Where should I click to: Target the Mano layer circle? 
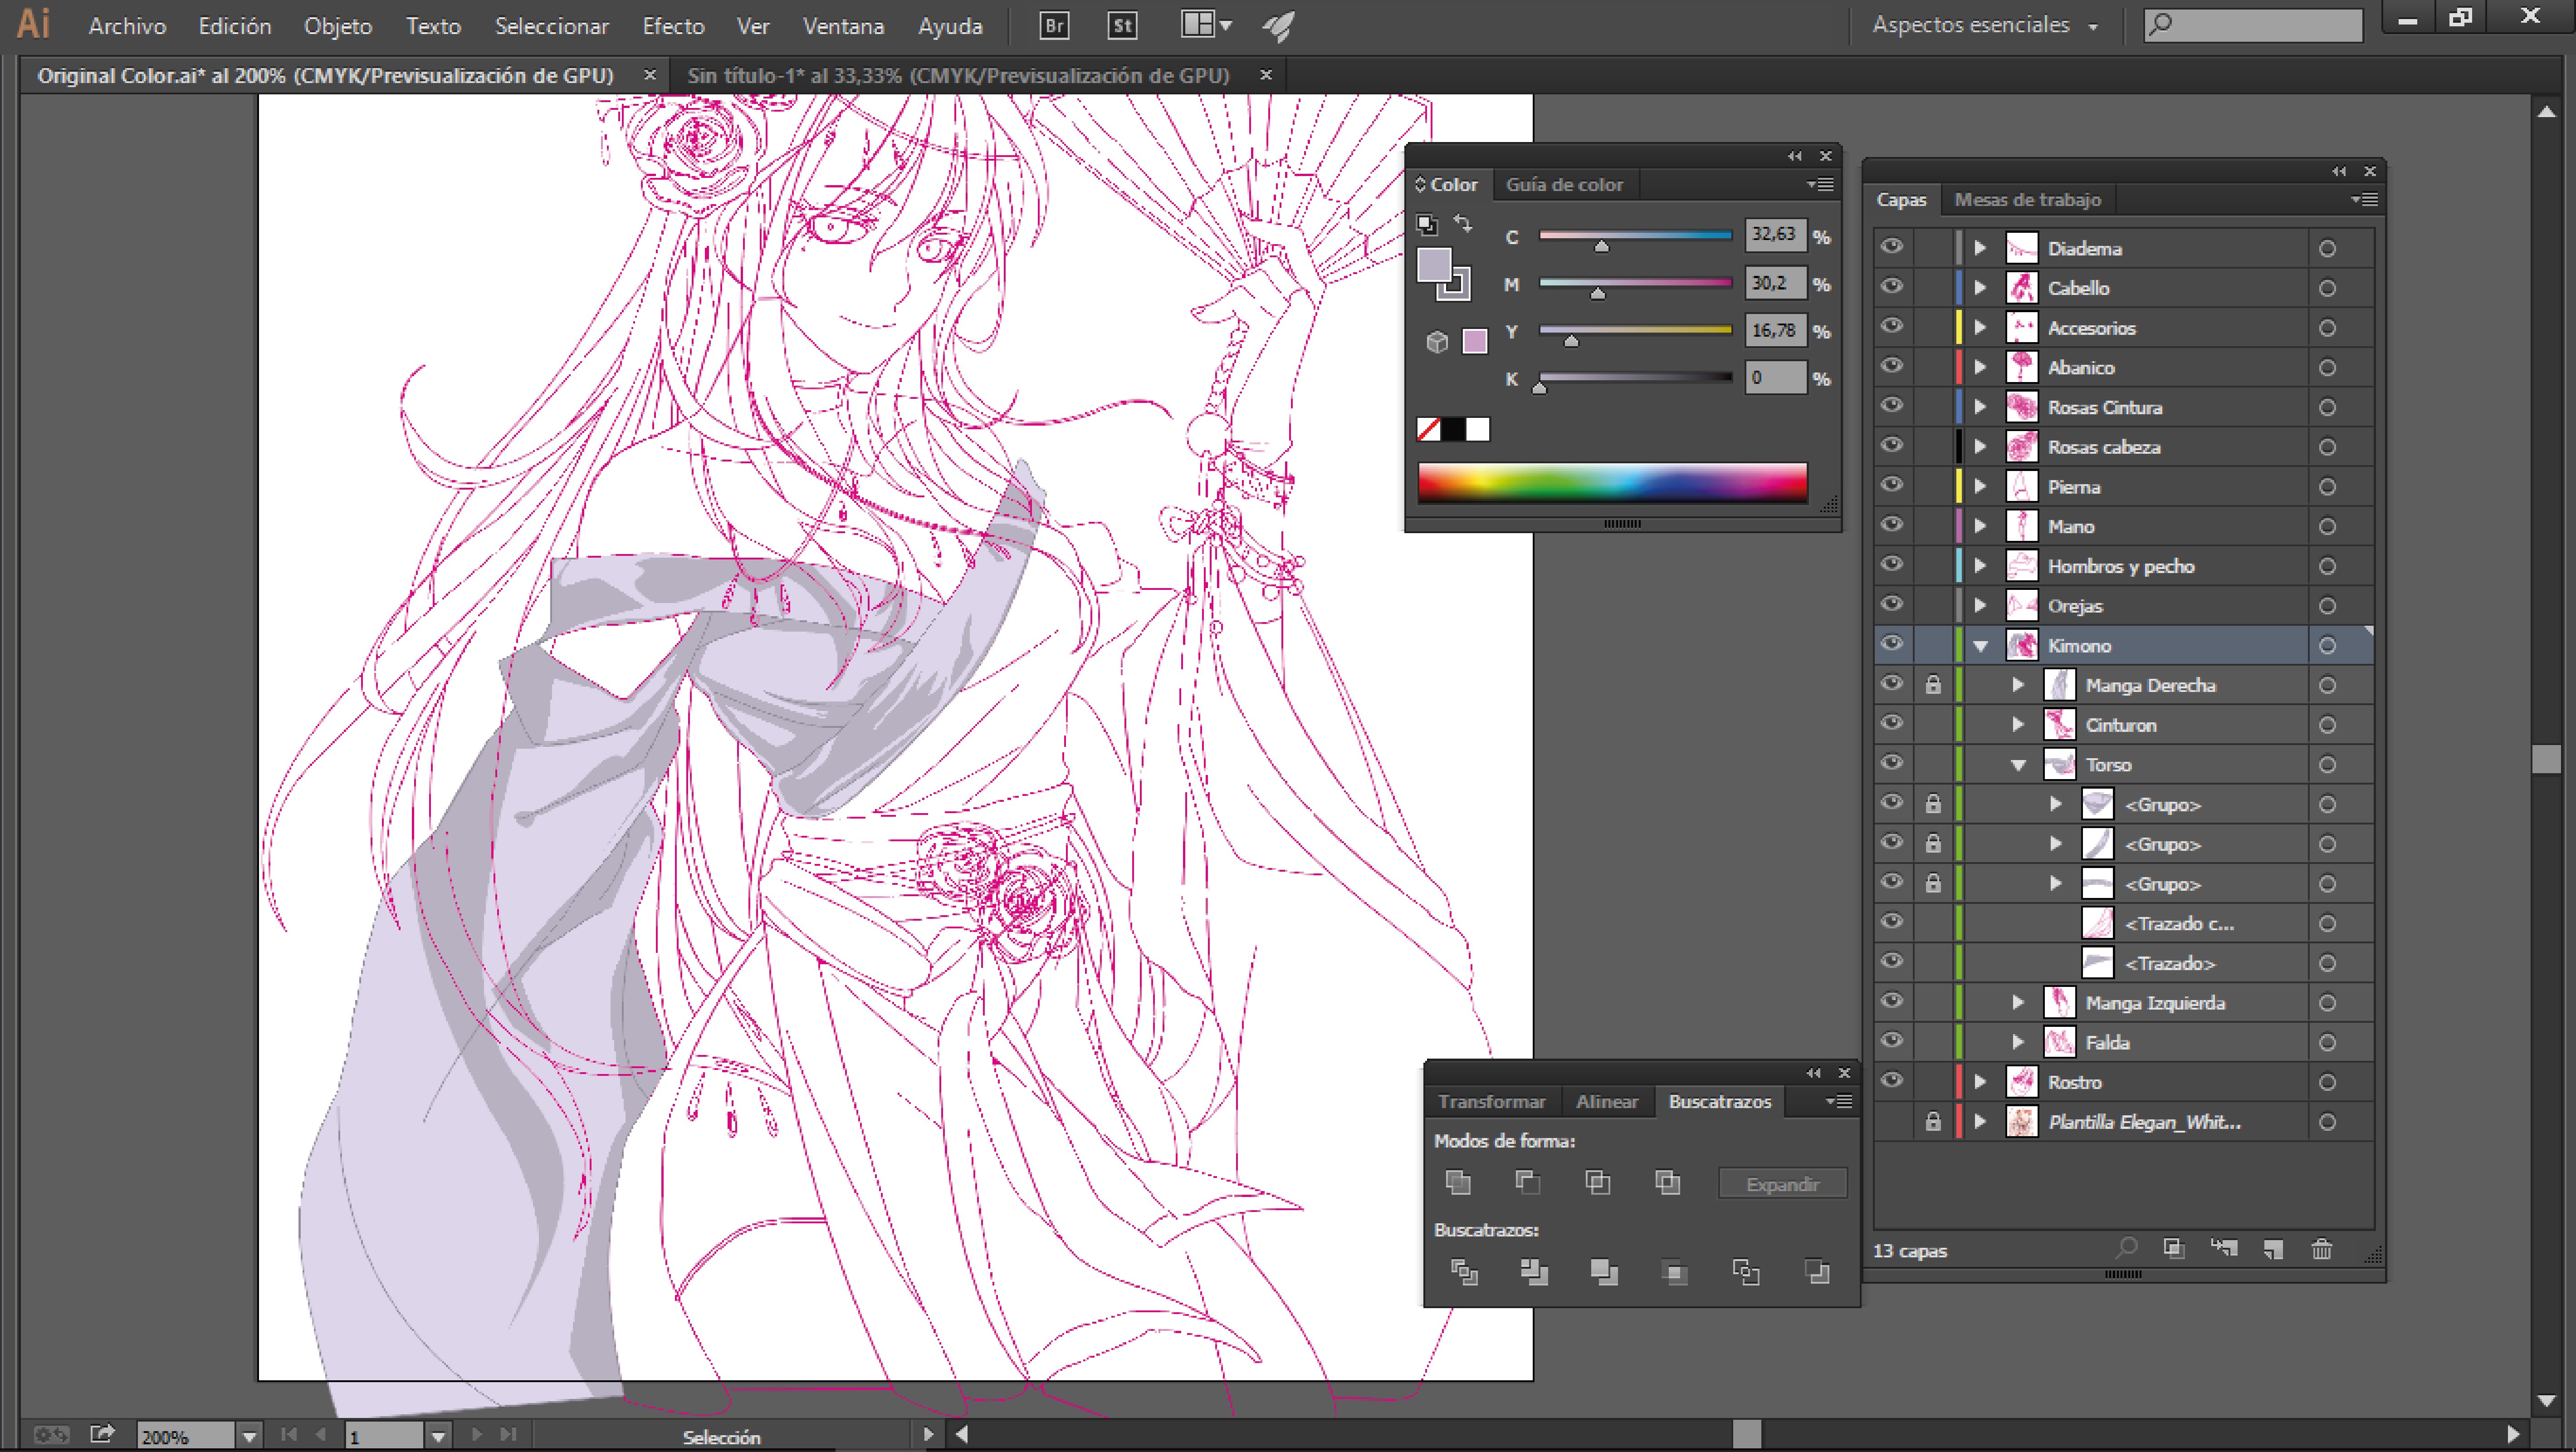pyautogui.click(x=2327, y=526)
